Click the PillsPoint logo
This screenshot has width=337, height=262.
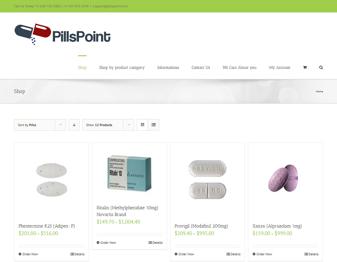pos(62,35)
